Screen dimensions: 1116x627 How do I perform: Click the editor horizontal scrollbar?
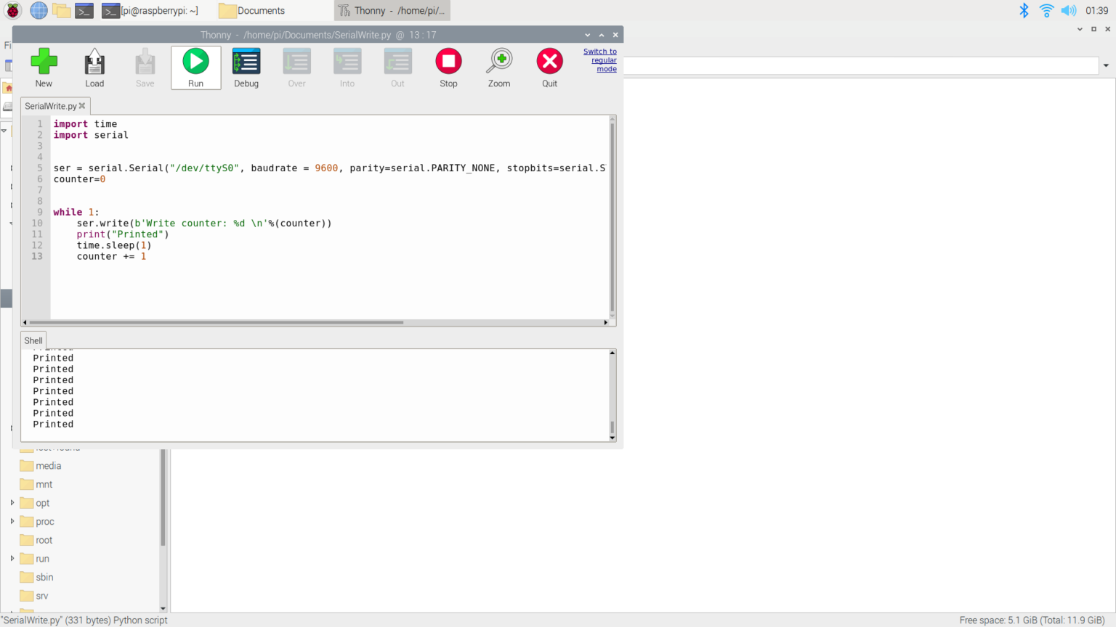pos(216,322)
